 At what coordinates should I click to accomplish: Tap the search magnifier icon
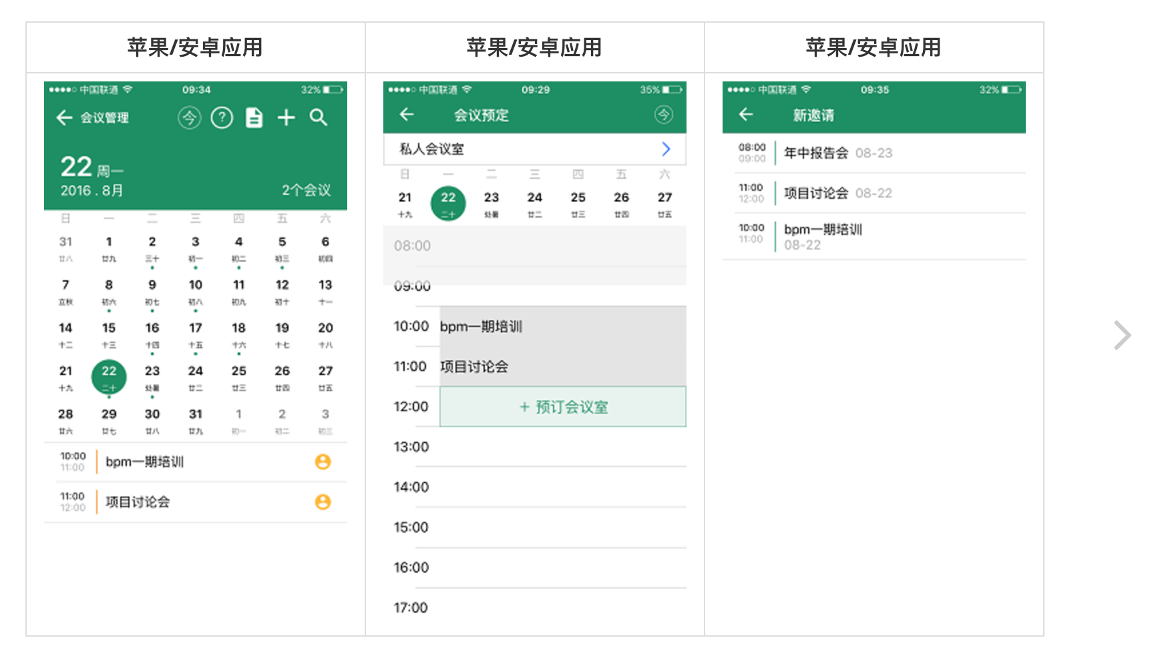tap(319, 118)
